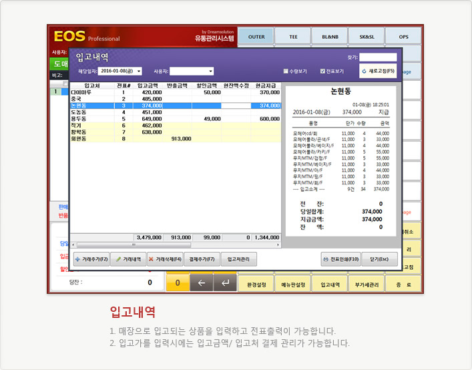This screenshot has width=472, height=370.
Task: Click the 50,000 discount cell
Action: [206, 92]
